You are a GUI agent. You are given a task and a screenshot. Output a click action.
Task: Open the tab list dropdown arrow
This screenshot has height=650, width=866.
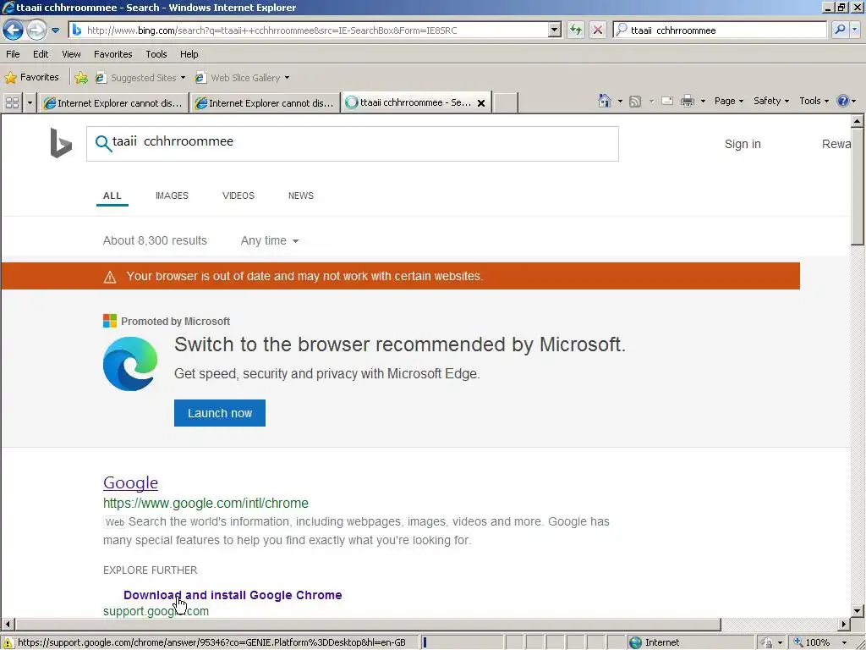tap(30, 102)
